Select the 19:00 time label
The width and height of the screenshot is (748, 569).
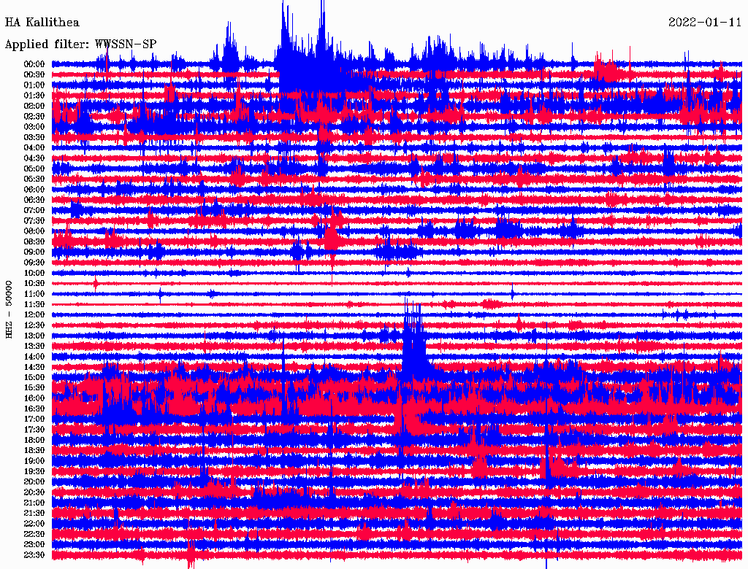coord(34,461)
